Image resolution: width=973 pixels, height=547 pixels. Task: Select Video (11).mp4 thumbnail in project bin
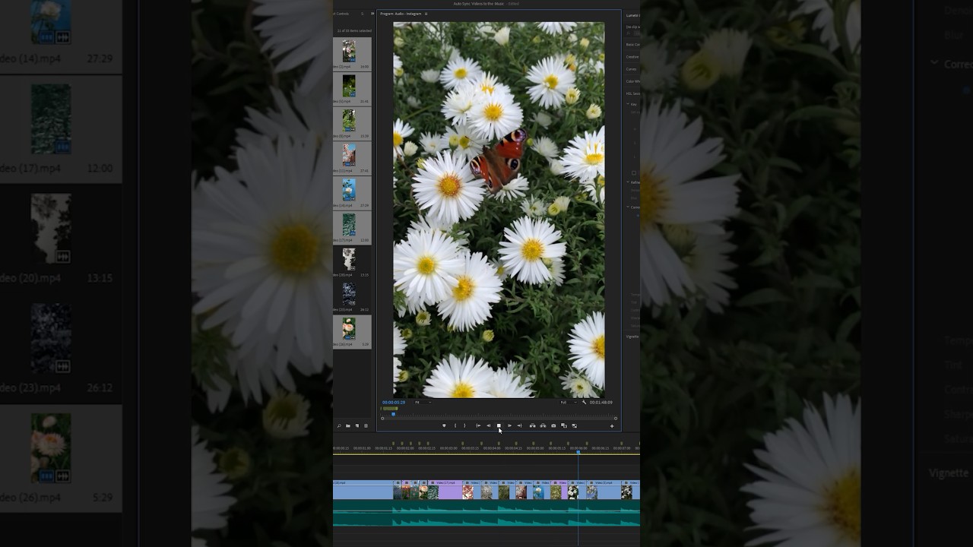349,155
